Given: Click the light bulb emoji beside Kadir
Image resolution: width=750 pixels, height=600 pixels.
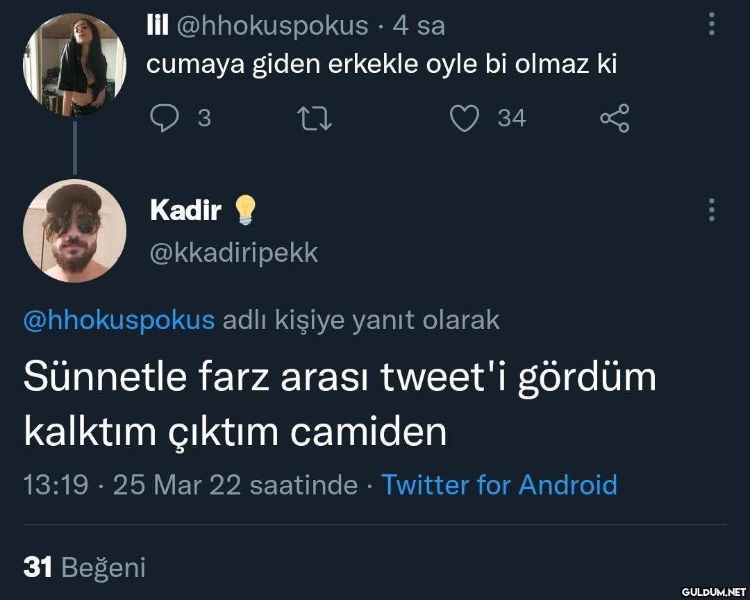Looking at the screenshot, I should click(x=244, y=210).
